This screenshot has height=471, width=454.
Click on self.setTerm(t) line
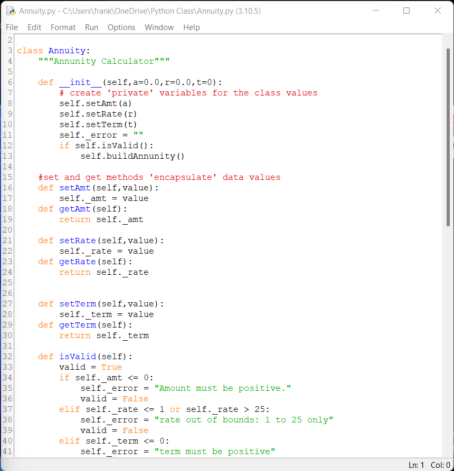click(98, 124)
